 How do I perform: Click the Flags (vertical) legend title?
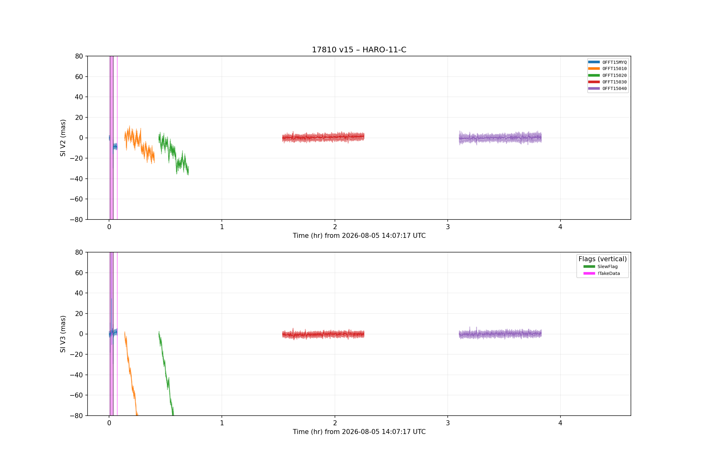click(603, 259)
